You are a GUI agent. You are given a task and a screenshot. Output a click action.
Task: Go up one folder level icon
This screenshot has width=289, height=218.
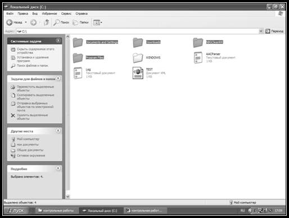pos(46,22)
